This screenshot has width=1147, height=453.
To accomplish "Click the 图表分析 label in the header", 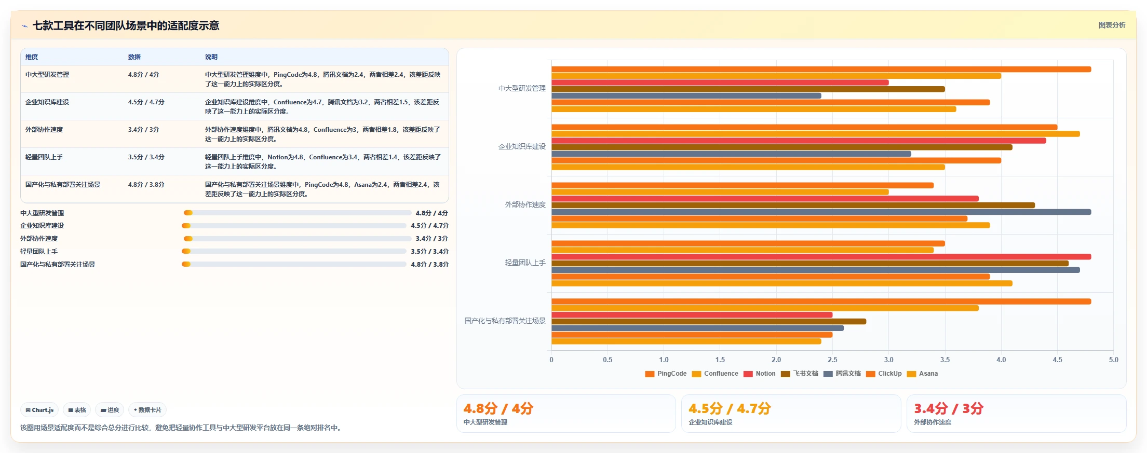I will pyautogui.click(x=1112, y=25).
